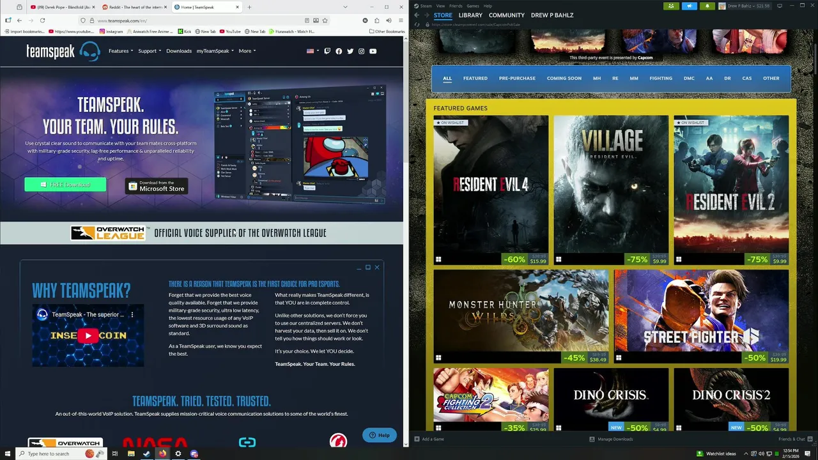The width and height of the screenshot is (818, 460).
Task: Open Steam from the Windows taskbar
Action: tap(146, 454)
